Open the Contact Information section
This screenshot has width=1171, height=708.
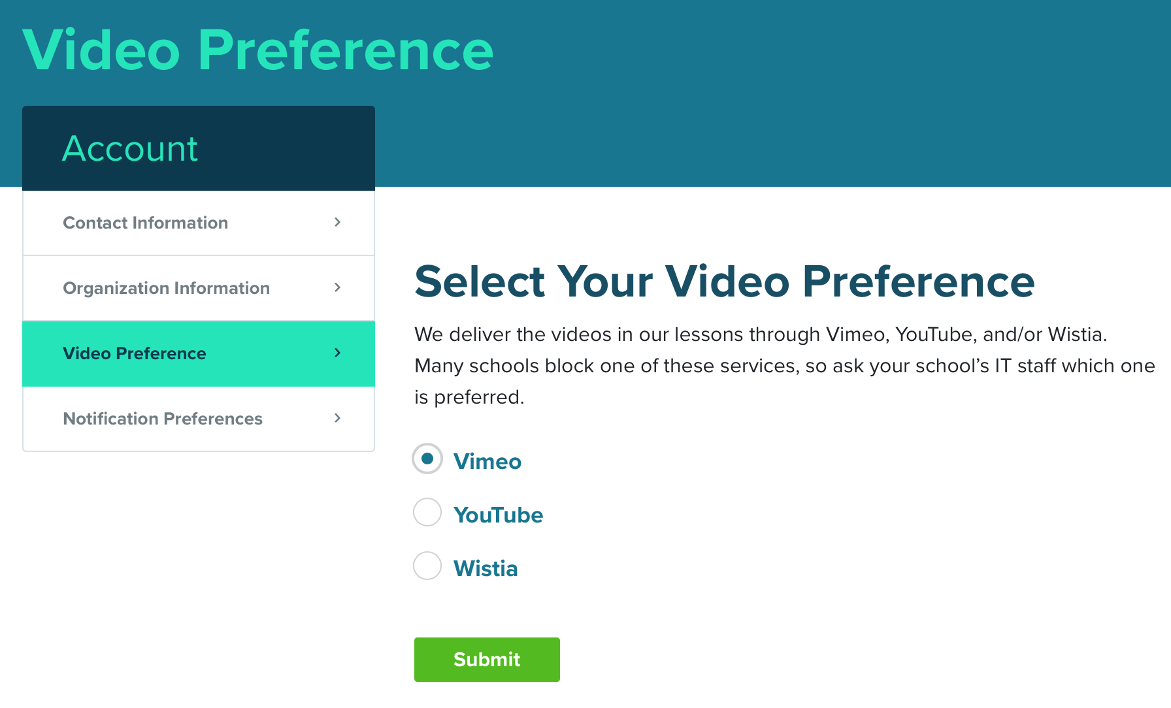145,222
